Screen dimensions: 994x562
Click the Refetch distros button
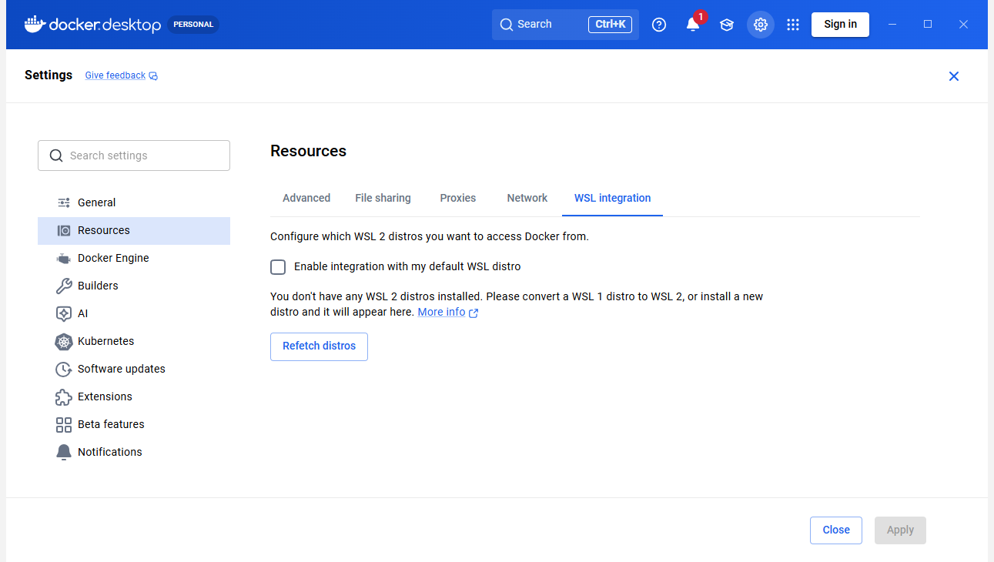[319, 346]
